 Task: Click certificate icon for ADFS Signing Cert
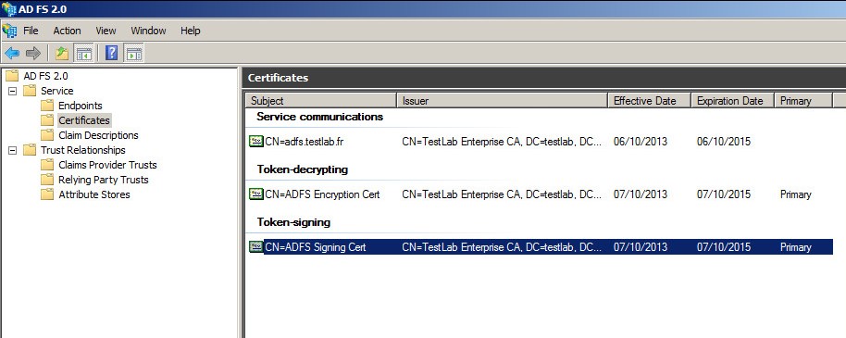coord(256,246)
